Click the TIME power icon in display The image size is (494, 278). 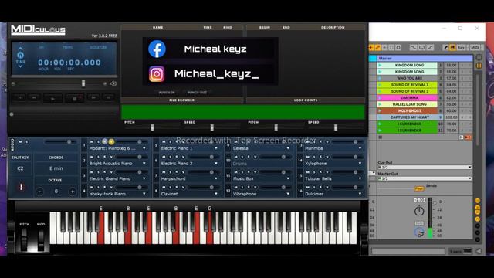point(20,56)
